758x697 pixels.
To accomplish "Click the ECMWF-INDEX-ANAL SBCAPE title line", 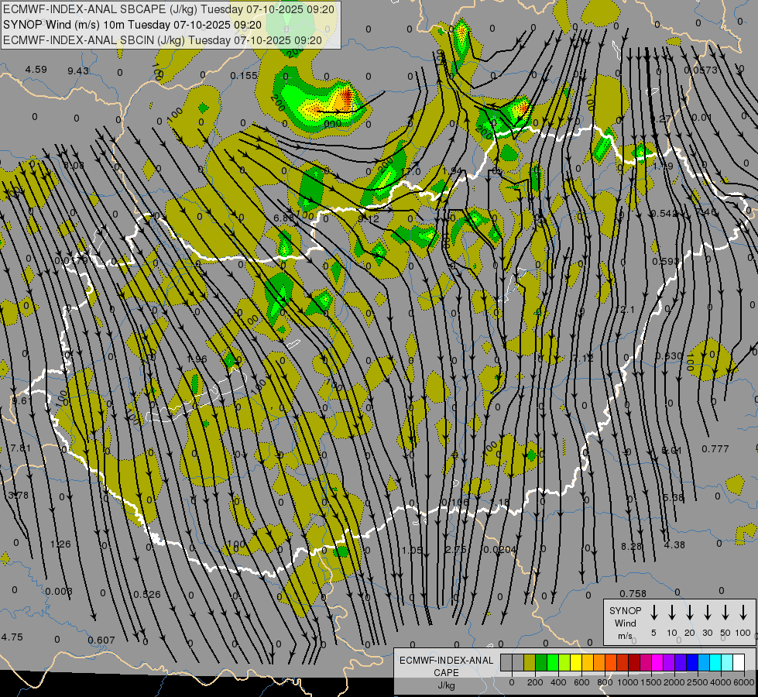I will [169, 10].
